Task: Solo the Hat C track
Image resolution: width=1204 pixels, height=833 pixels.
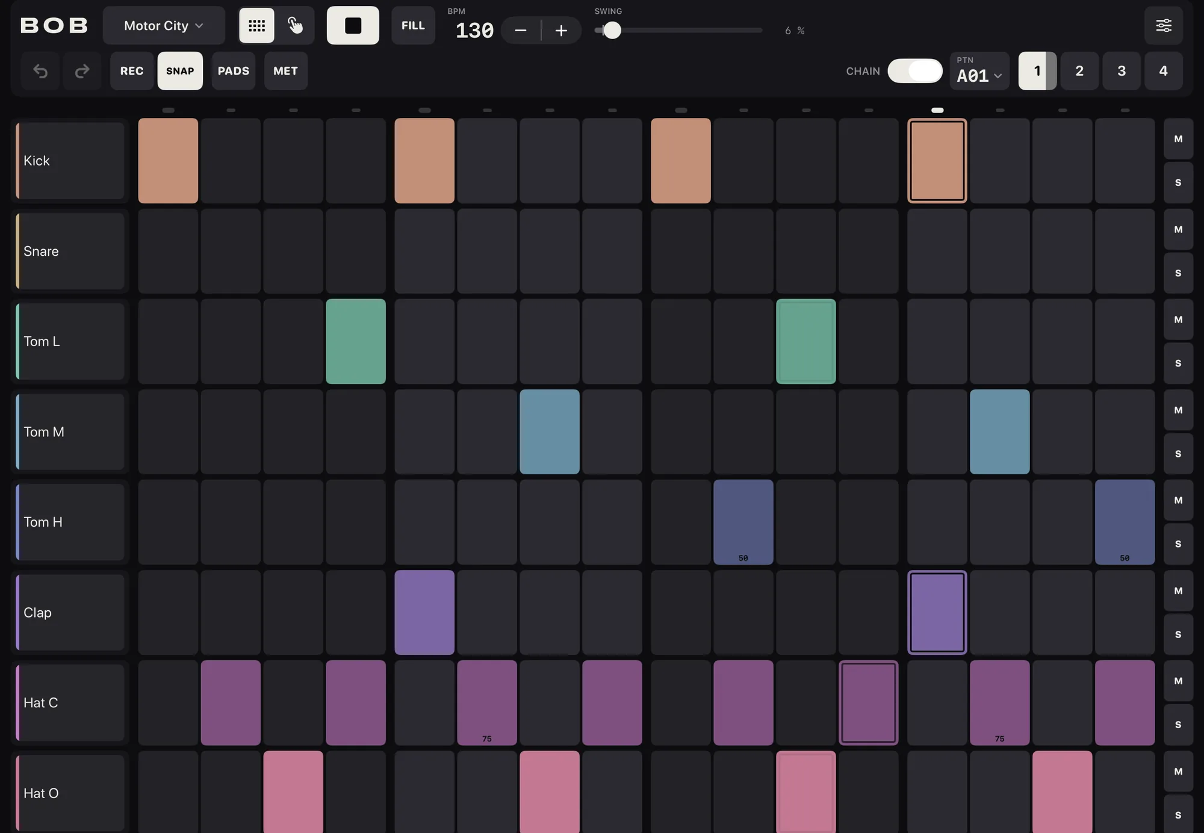Action: [x=1178, y=725]
